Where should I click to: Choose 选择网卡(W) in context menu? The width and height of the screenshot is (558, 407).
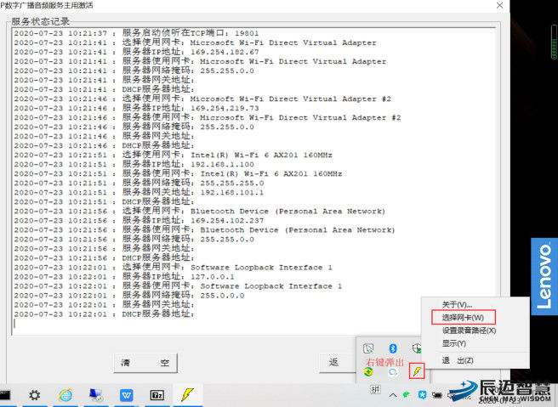point(463,317)
